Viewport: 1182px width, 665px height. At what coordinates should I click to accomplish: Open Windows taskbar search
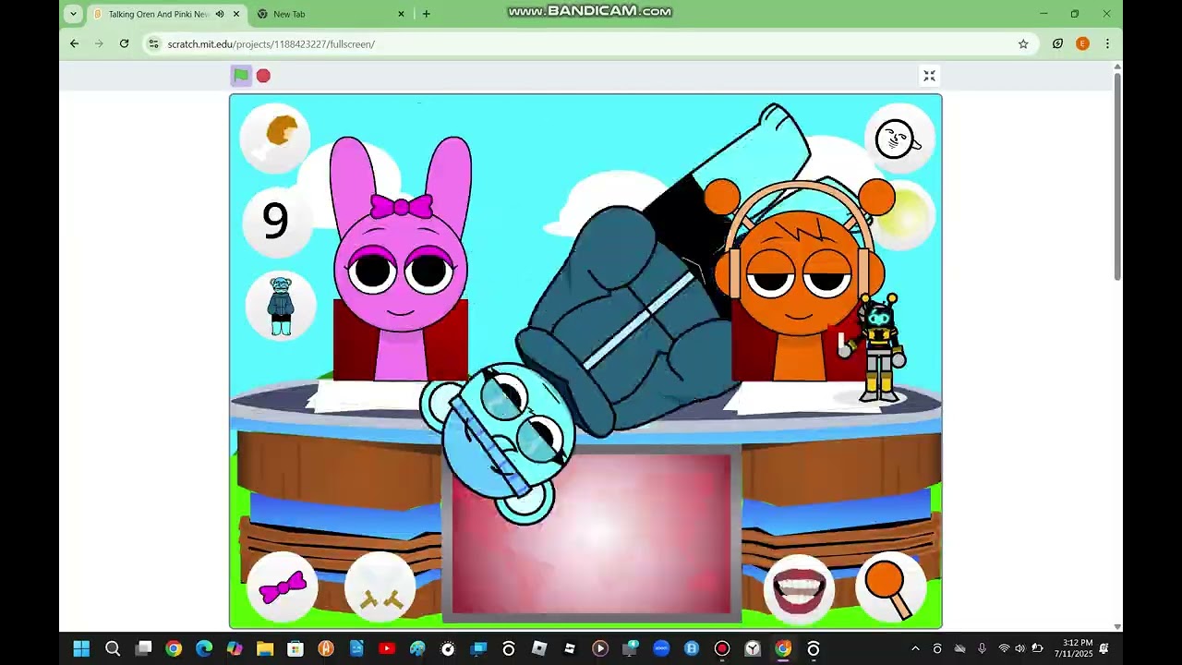(113, 648)
